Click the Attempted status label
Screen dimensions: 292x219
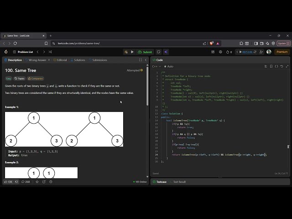pos(135,70)
